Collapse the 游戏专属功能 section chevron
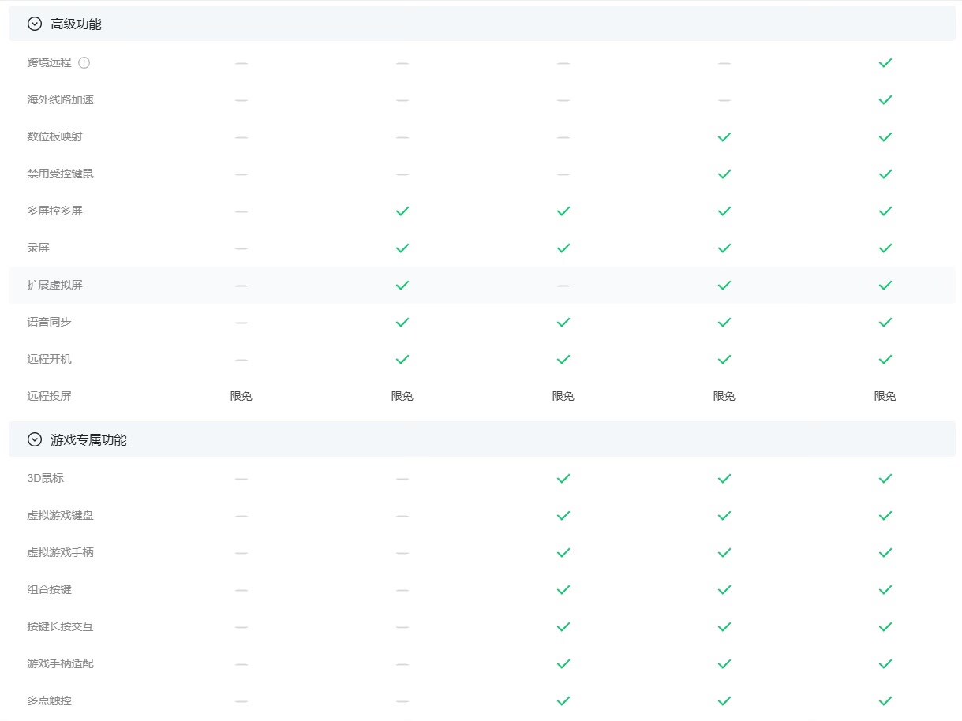Viewport: 962px width, 721px height. (x=34, y=439)
